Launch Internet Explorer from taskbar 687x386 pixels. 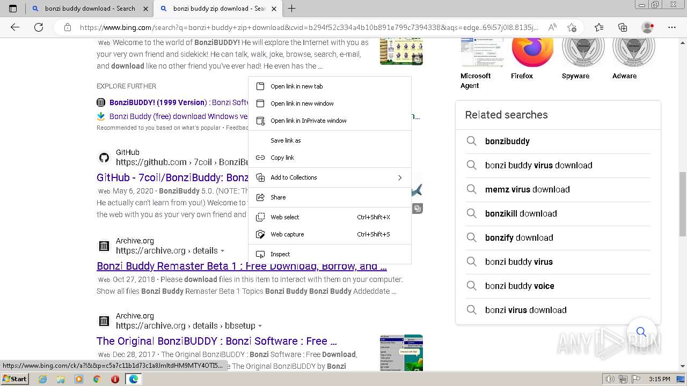coord(42,379)
